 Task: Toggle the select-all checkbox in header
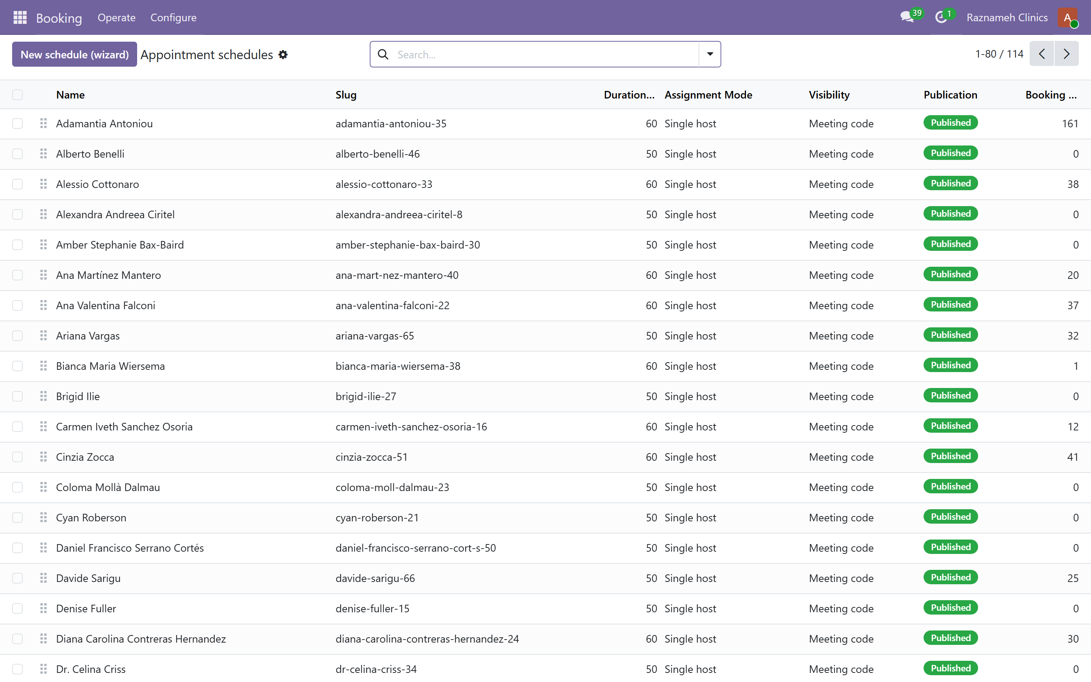17,95
